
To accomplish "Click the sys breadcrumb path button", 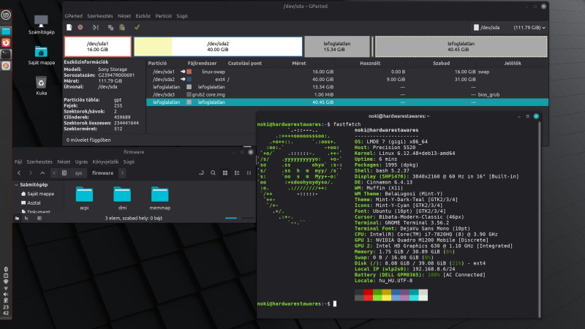I will (78, 173).
